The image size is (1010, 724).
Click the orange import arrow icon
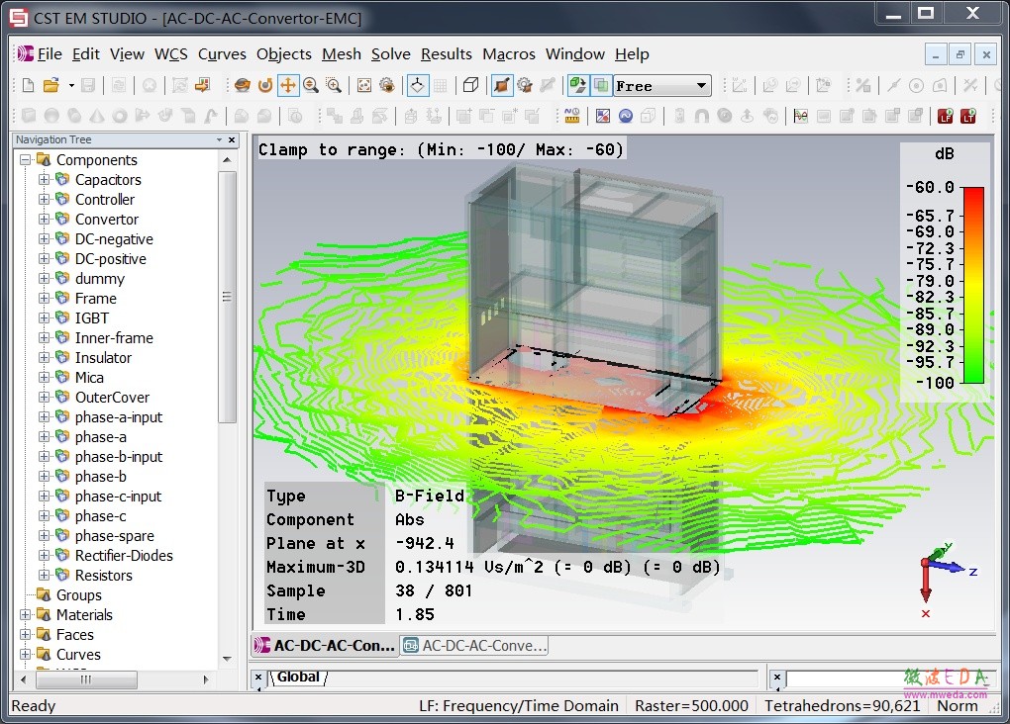coord(203,86)
